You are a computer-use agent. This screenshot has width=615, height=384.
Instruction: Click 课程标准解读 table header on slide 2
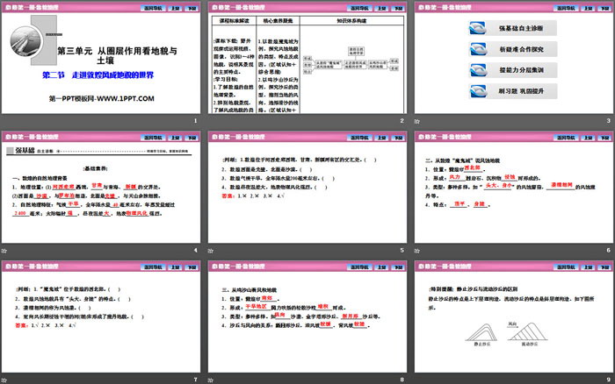pyautogui.click(x=235, y=20)
